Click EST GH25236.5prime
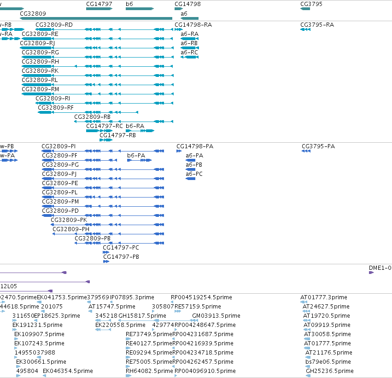 tap(308, 376)
